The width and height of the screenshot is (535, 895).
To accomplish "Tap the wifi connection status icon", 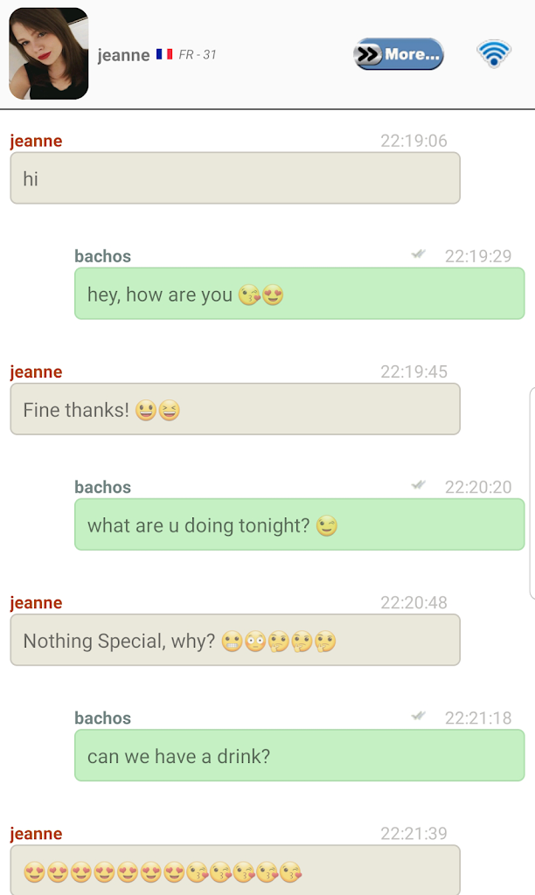I will click(x=493, y=53).
